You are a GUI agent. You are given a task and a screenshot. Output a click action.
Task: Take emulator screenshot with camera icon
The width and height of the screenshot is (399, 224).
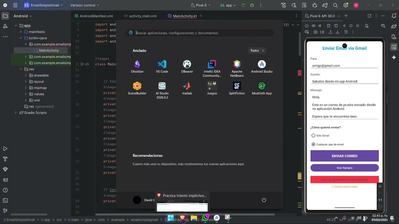(315, 32)
